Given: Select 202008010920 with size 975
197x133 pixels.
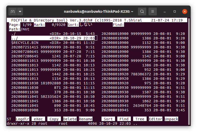Looking at the screenshot, I should point(143,83).
